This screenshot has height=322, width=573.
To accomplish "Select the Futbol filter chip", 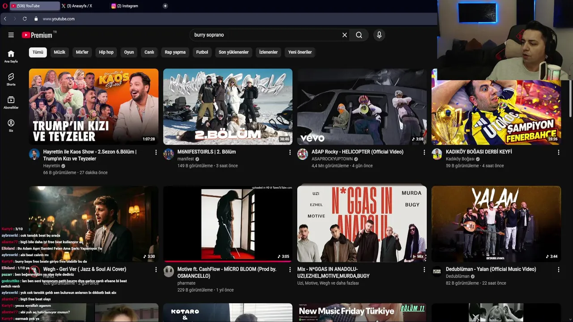I will tap(202, 52).
